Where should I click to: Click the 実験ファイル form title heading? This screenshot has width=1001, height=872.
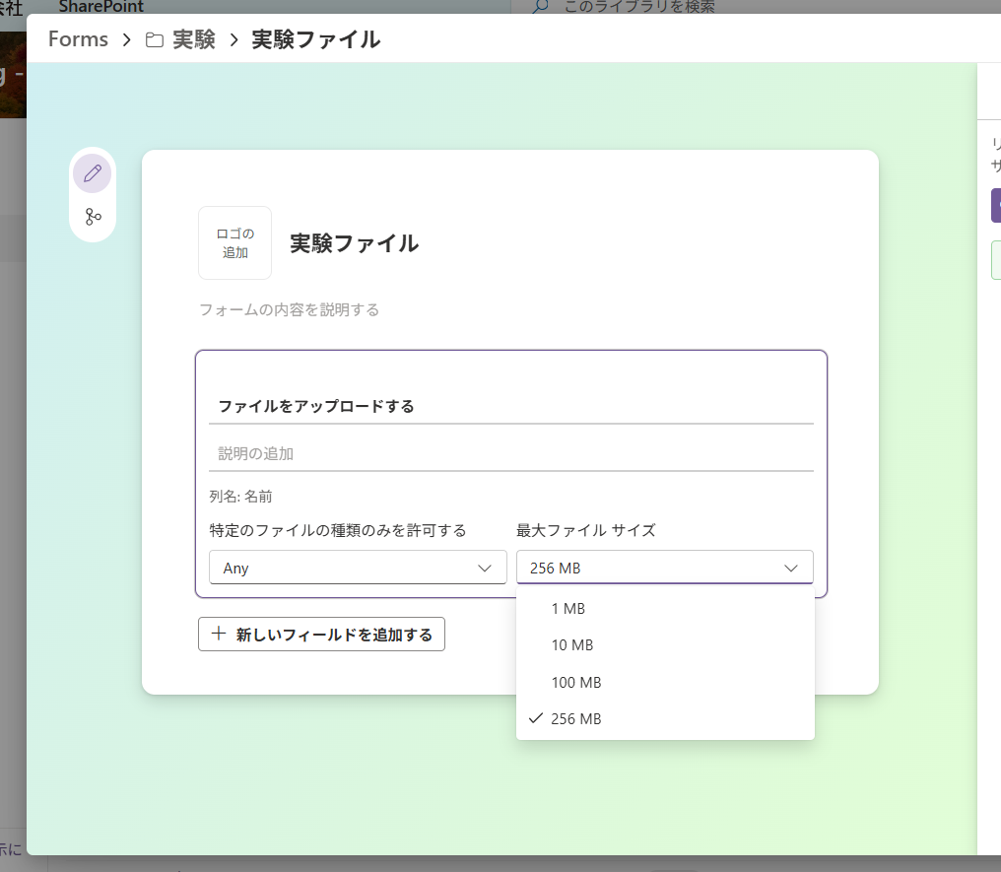tap(354, 243)
